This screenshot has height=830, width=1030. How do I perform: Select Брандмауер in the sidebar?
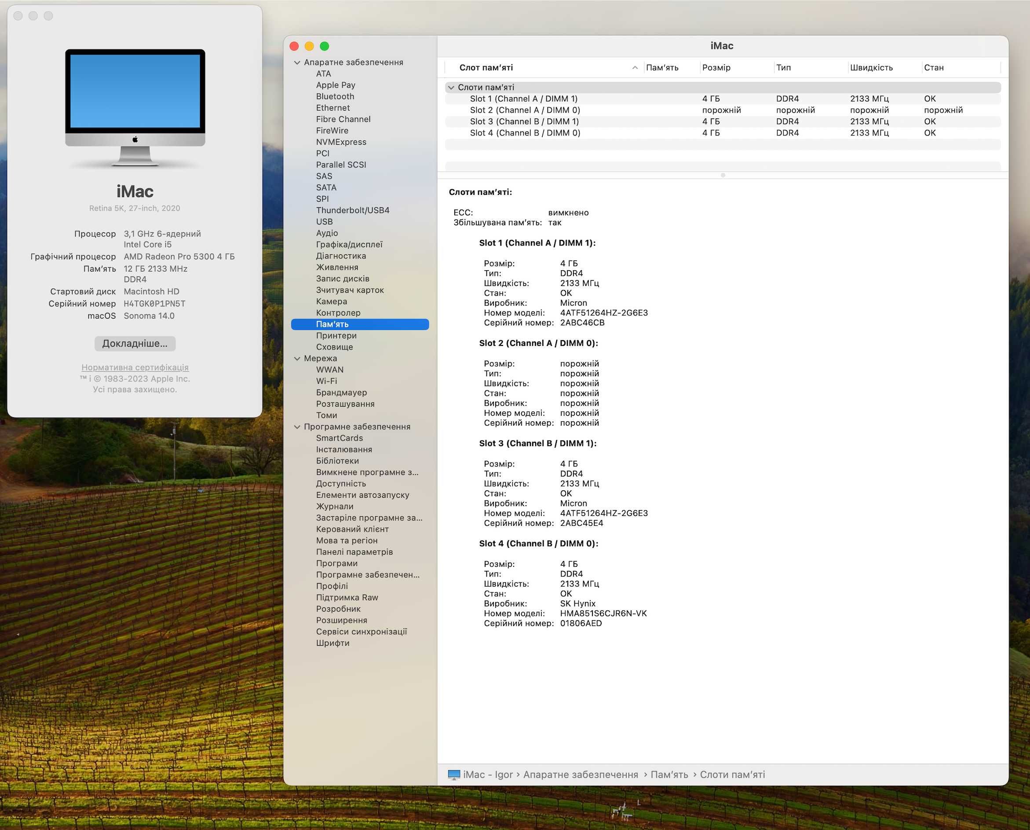341,392
